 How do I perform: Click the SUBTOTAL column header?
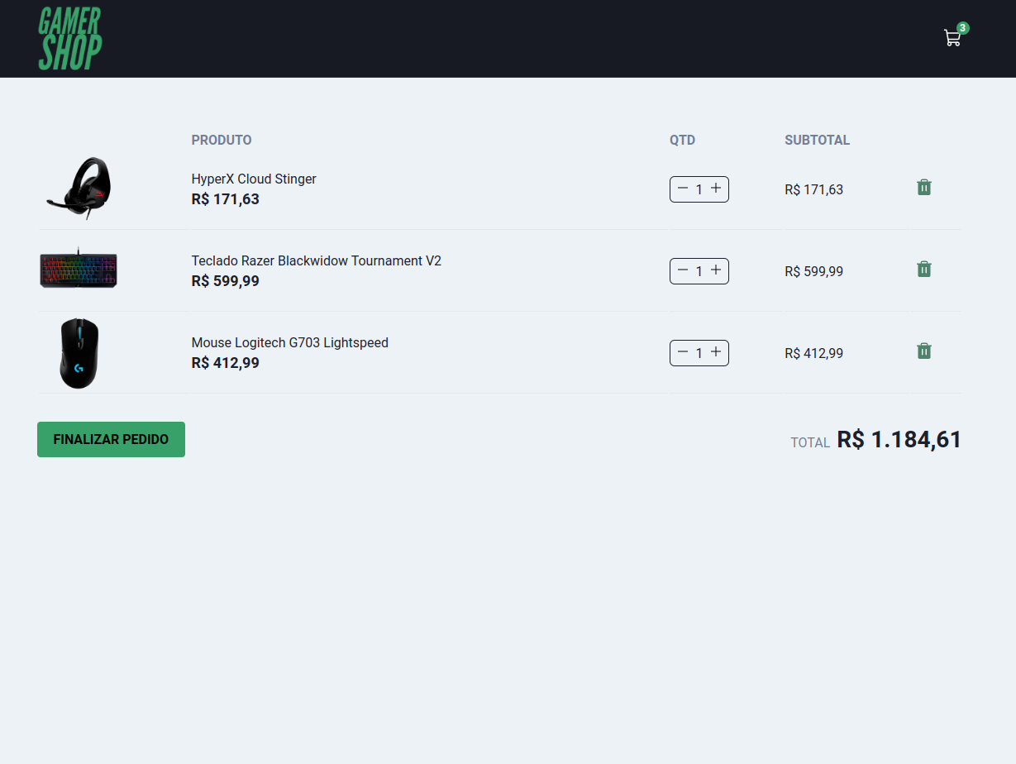click(818, 140)
